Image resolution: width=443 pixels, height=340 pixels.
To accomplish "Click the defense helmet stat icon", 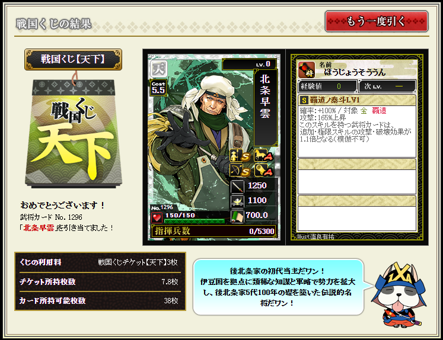I will (x=237, y=201).
